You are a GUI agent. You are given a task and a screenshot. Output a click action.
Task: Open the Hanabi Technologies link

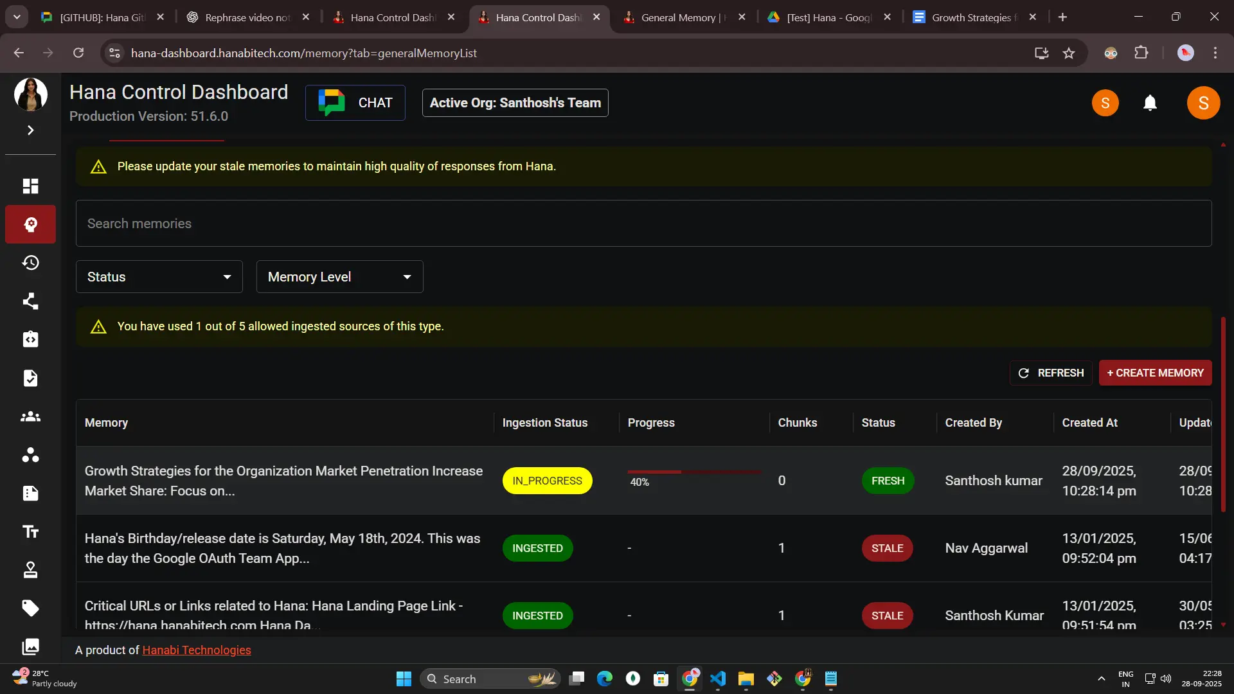(x=196, y=650)
